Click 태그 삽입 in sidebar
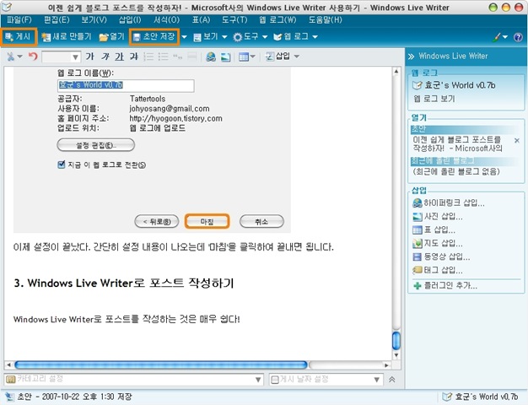The image size is (528, 405). pyautogui.click(x=438, y=270)
